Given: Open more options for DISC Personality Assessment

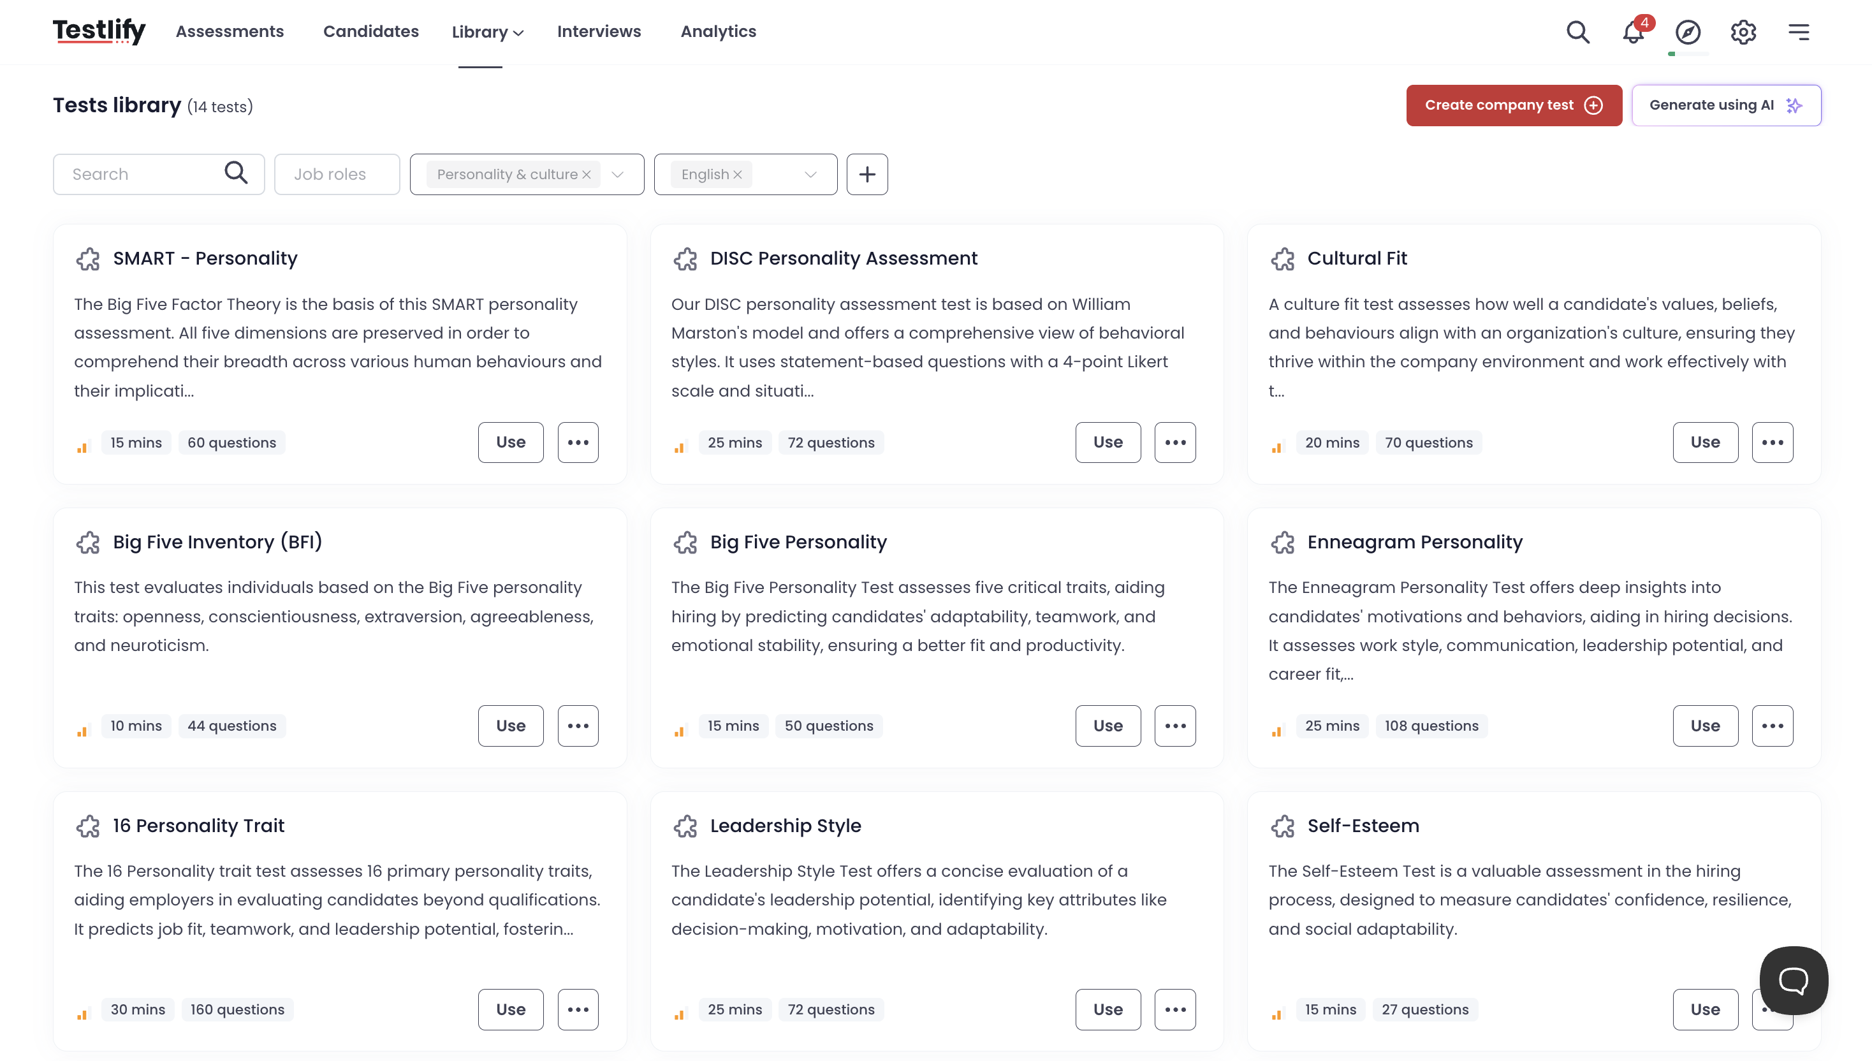Looking at the screenshot, I should [1174, 443].
